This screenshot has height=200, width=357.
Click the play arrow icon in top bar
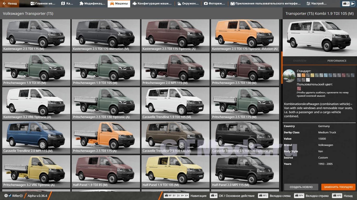pyautogui.click(x=353, y=4)
